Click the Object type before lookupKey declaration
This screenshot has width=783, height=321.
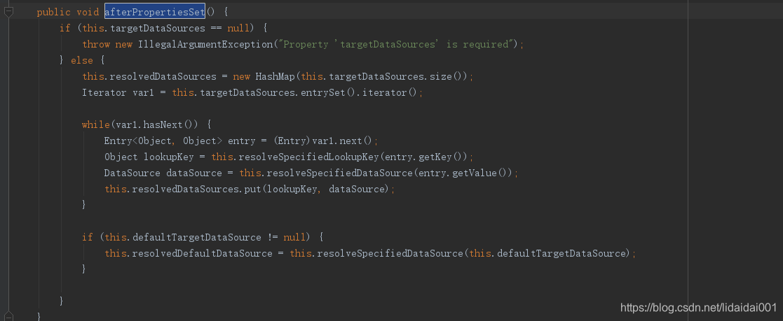tap(121, 157)
